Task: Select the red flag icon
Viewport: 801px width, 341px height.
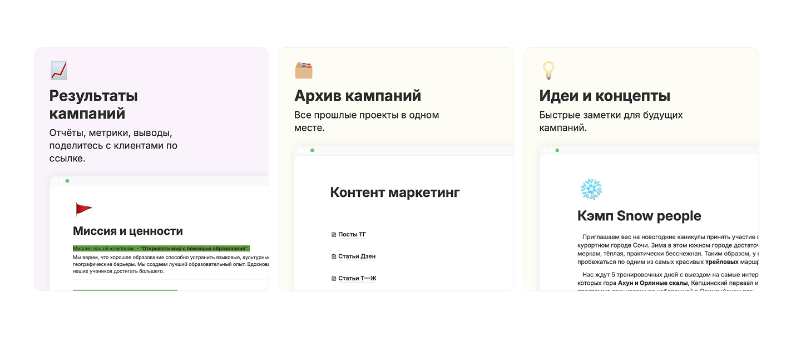Action: pos(83,209)
